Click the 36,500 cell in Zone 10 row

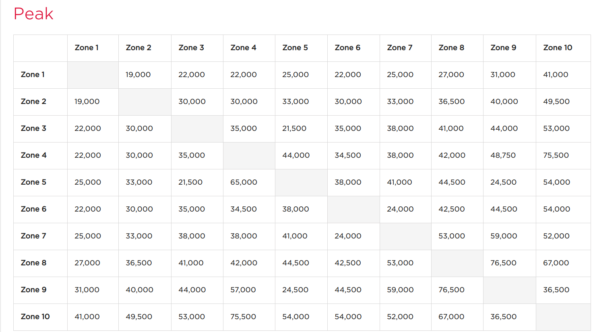coord(503,317)
